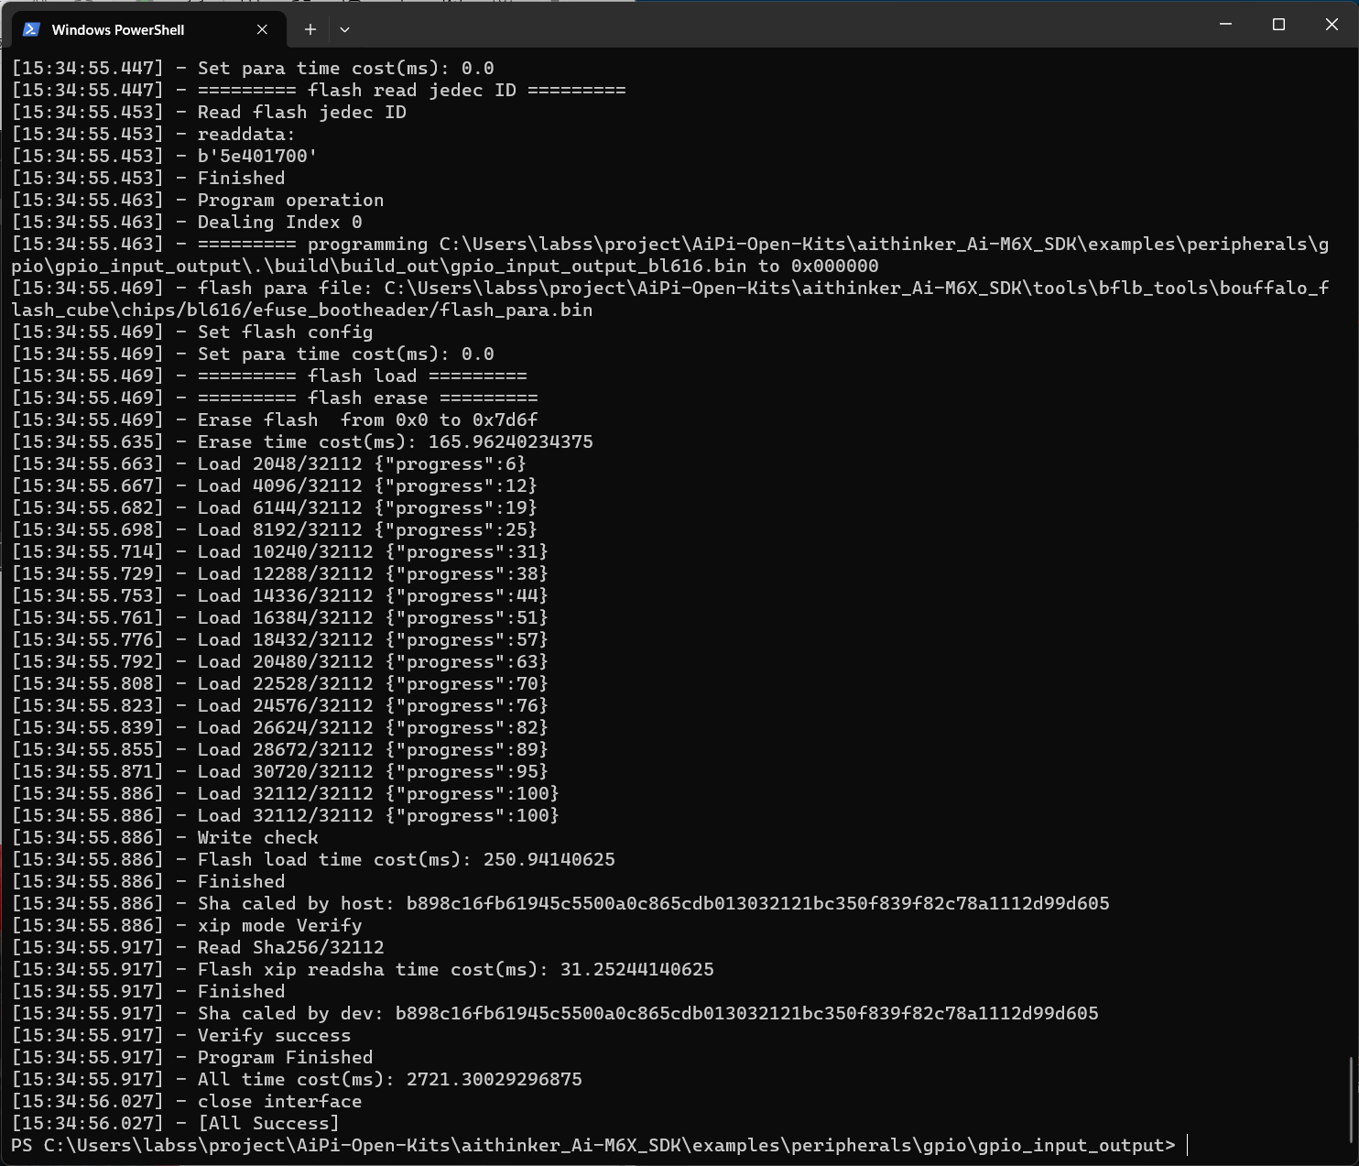The height and width of the screenshot is (1166, 1359).
Task: Select the Windows PowerShell tab
Action: 147,29
